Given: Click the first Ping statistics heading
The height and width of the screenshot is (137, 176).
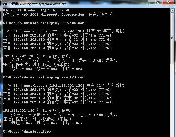Looking at the screenshot, I should click(37, 56).
